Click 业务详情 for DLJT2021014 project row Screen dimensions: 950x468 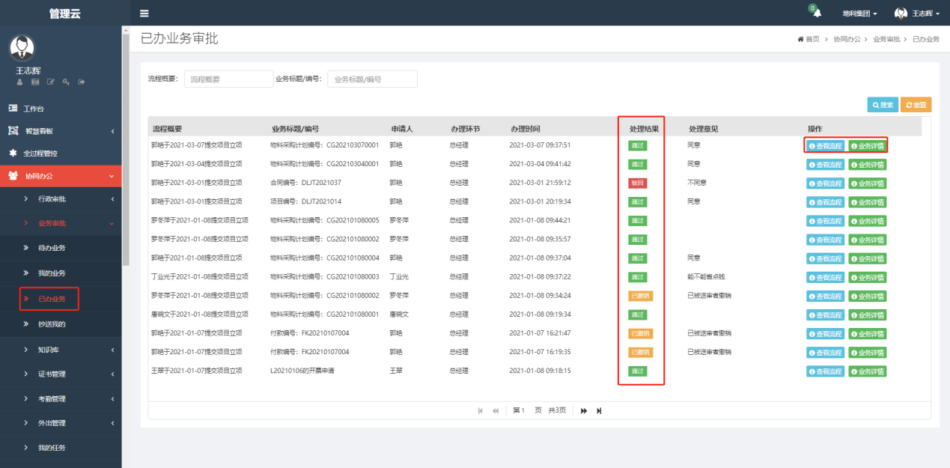[867, 201]
